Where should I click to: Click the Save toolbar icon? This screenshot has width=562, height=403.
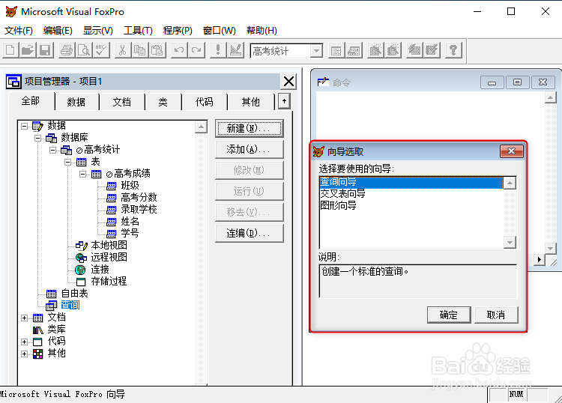(45, 50)
